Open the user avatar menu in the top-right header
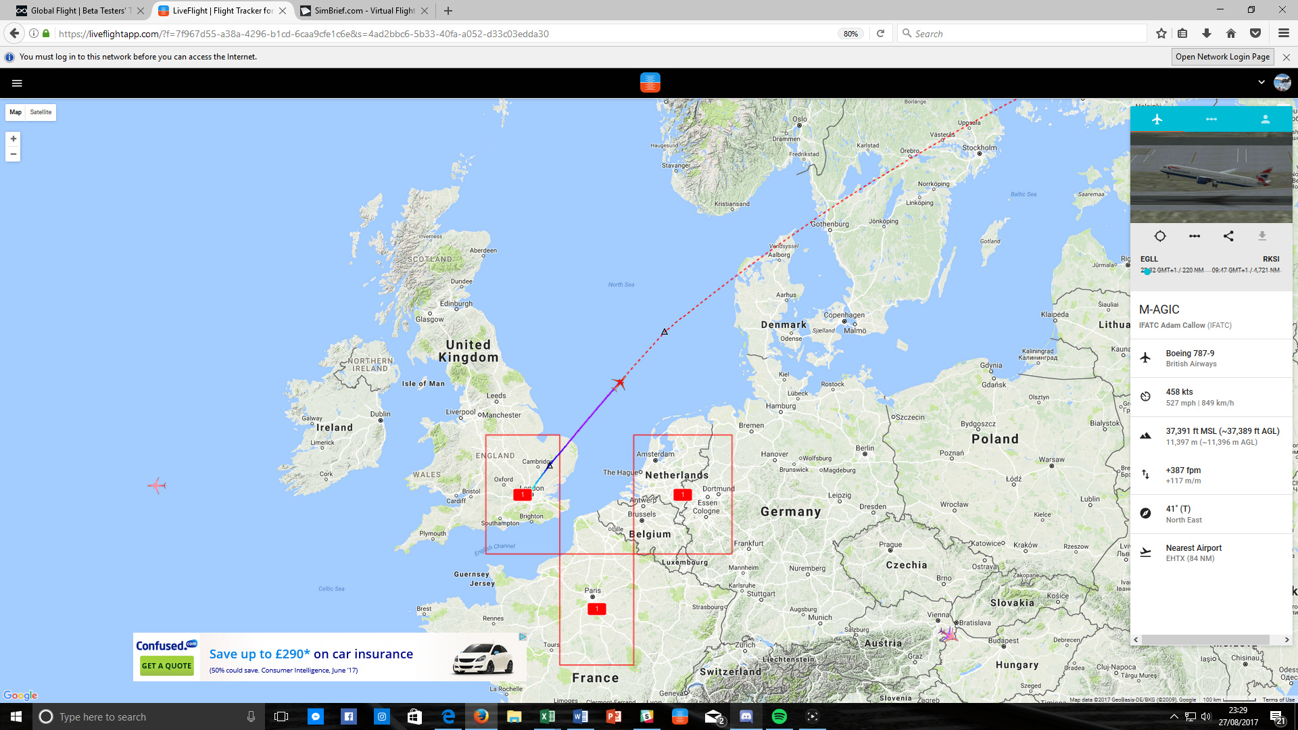Image resolution: width=1298 pixels, height=730 pixels. click(1282, 82)
